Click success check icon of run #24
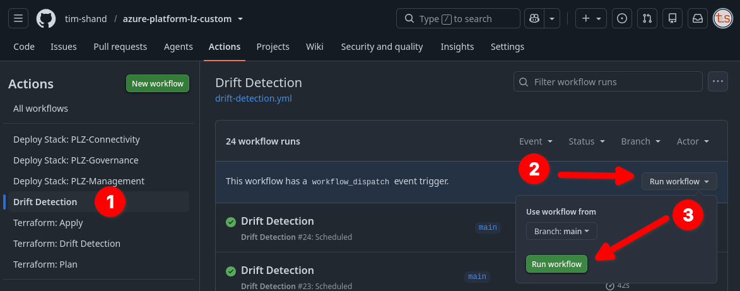This screenshot has height=291, width=740. (x=231, y=222)
